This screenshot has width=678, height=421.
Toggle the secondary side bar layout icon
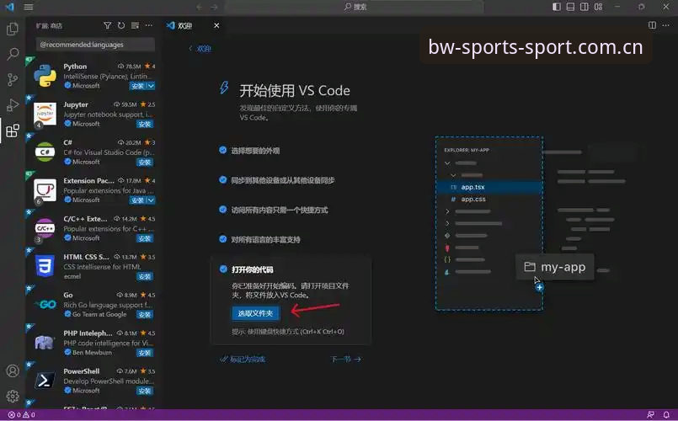pos(585,7)
